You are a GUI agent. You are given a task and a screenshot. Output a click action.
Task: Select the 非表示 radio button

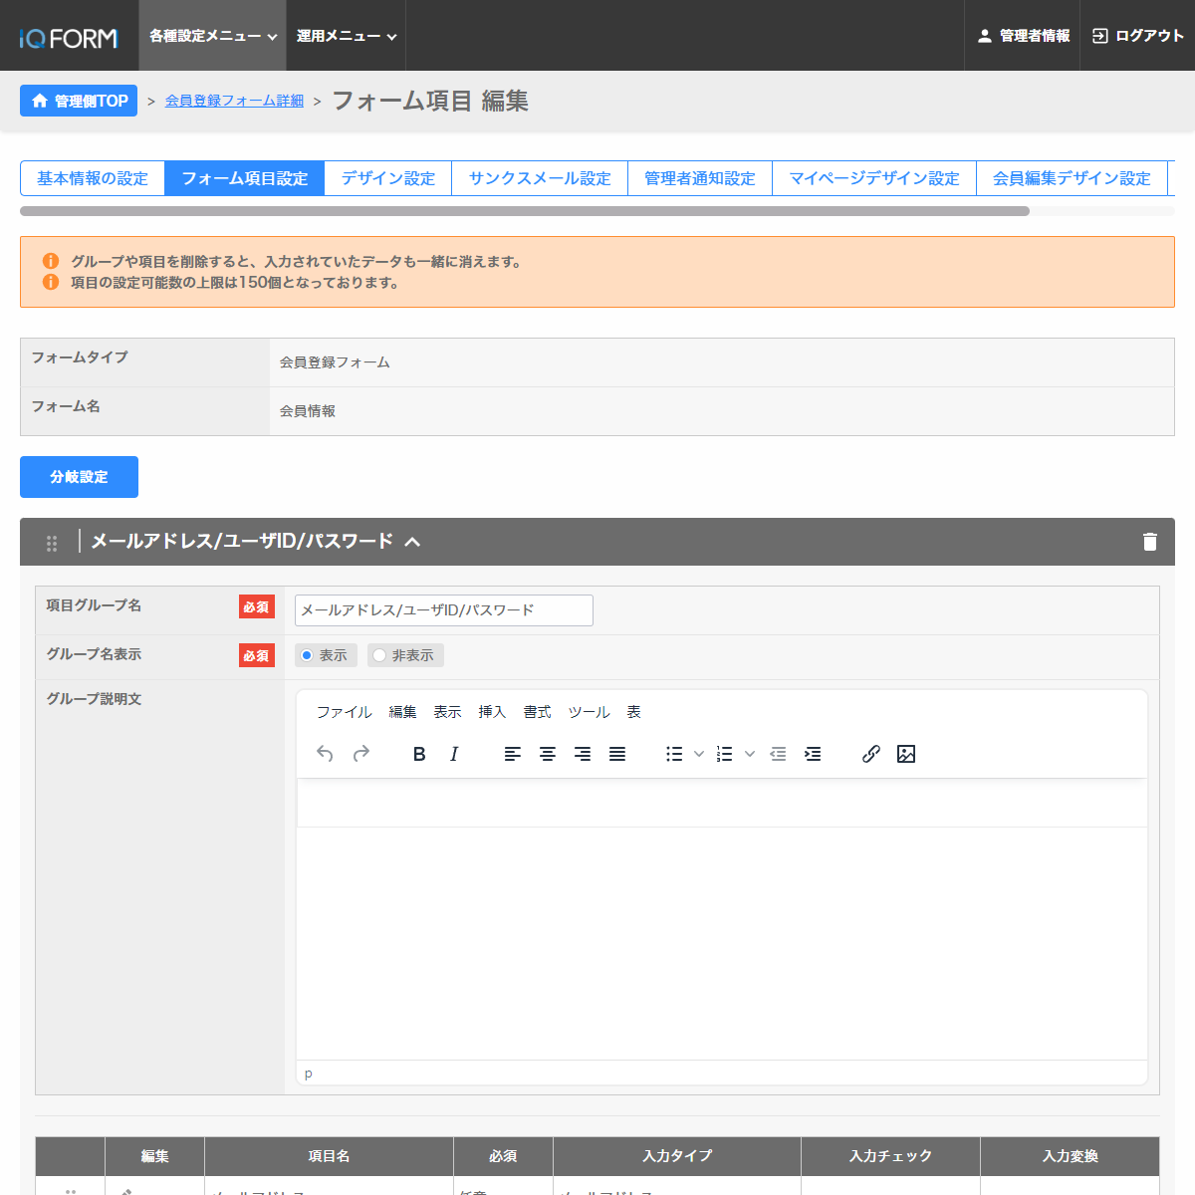coord(379,655)
